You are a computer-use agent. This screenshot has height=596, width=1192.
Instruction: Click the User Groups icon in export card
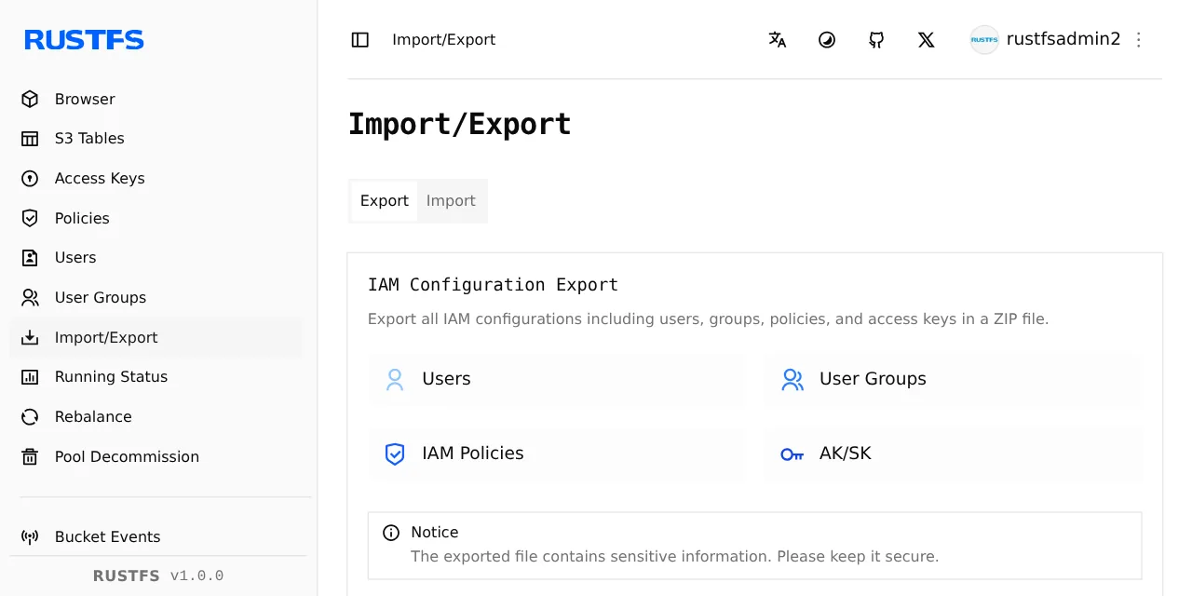pos(792,379)
